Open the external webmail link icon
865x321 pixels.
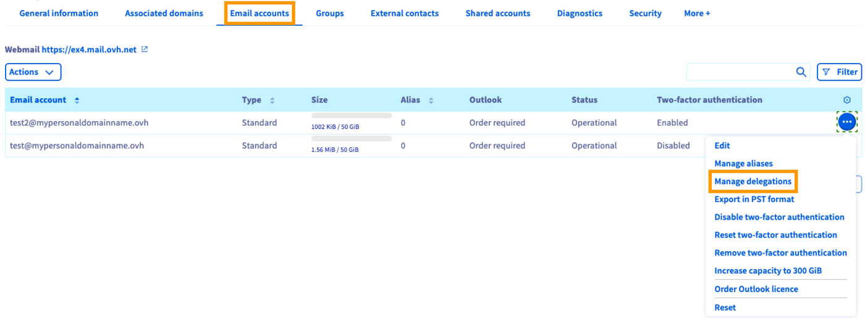[145, 49]
